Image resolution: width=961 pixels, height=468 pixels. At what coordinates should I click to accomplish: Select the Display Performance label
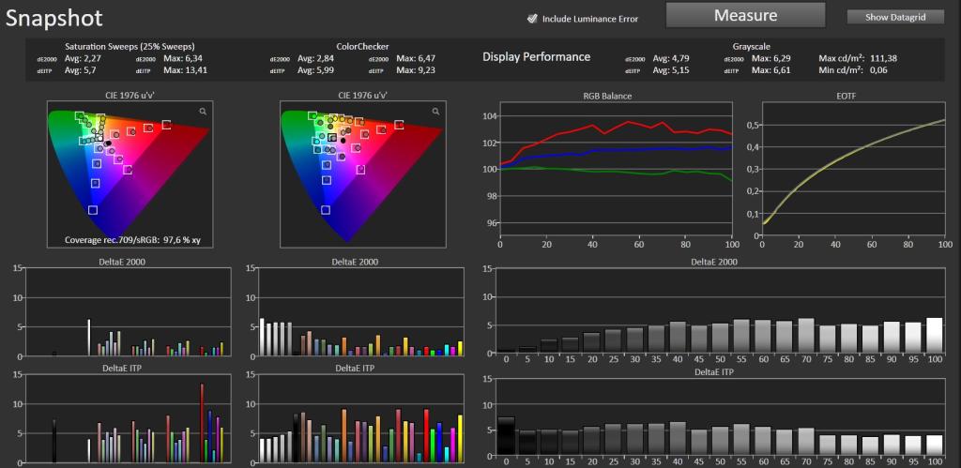click(536, 57)
